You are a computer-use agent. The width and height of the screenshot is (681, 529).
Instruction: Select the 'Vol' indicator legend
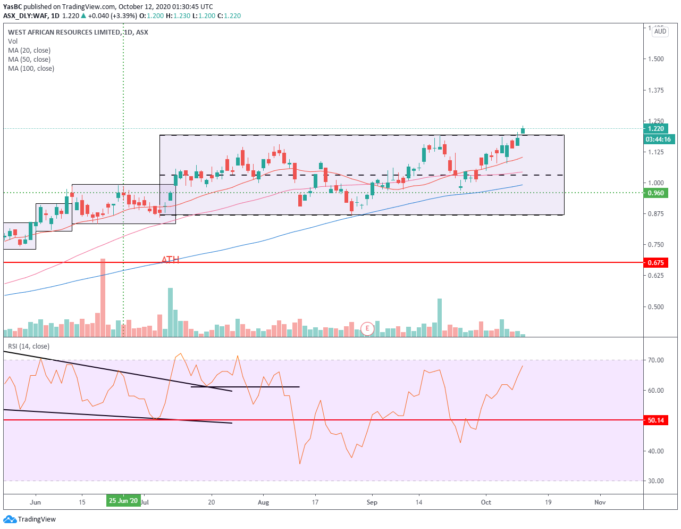click(x=13, y=41)
